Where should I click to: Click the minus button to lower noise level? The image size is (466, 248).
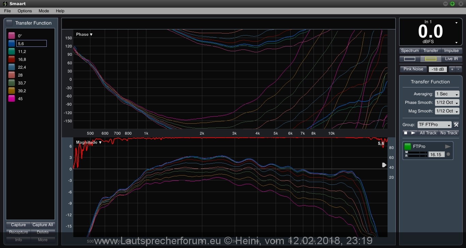[458, 69]
